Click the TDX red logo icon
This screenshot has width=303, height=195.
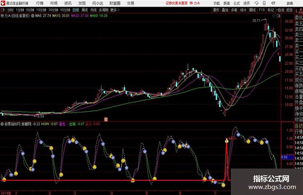pyautogui.click(x=3, y=3)
